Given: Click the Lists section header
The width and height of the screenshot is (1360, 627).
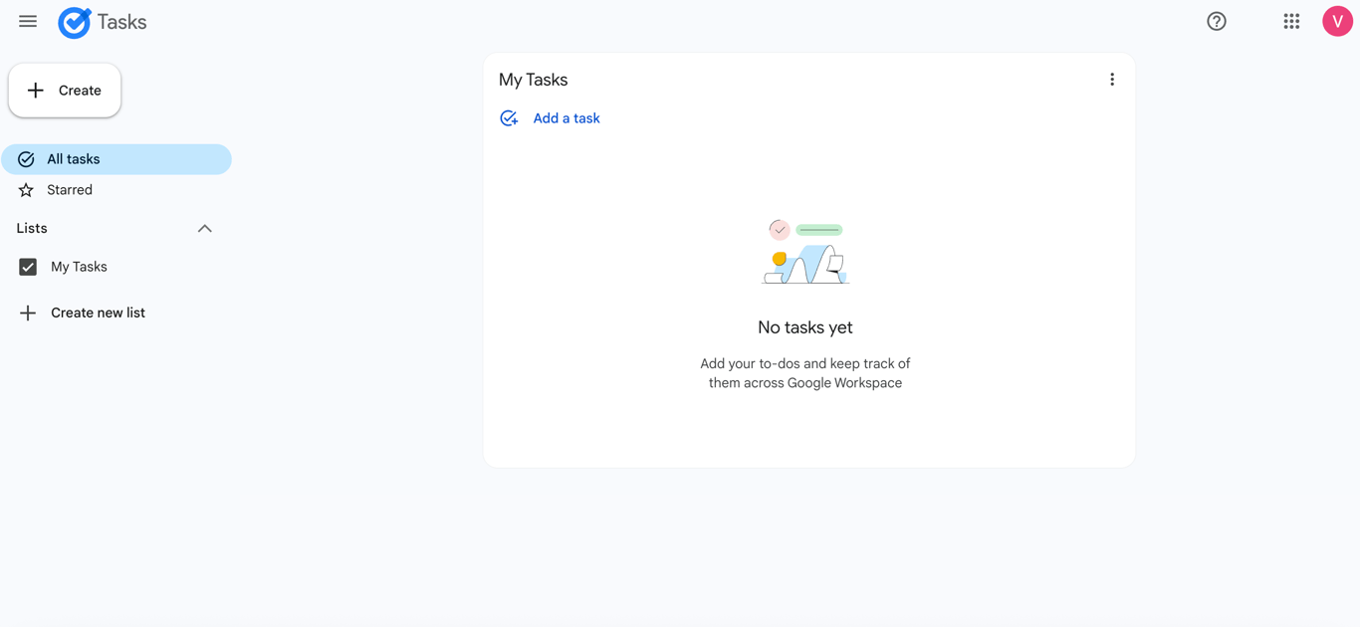Looking at the screenshot, I should 31,228.
